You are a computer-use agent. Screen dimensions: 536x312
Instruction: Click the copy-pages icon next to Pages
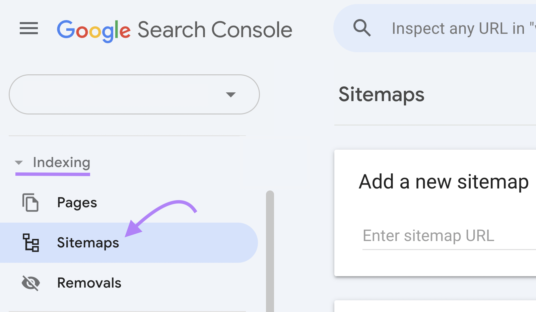[30, 203]
